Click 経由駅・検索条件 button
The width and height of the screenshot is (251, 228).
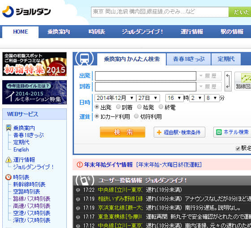(179, 132)
